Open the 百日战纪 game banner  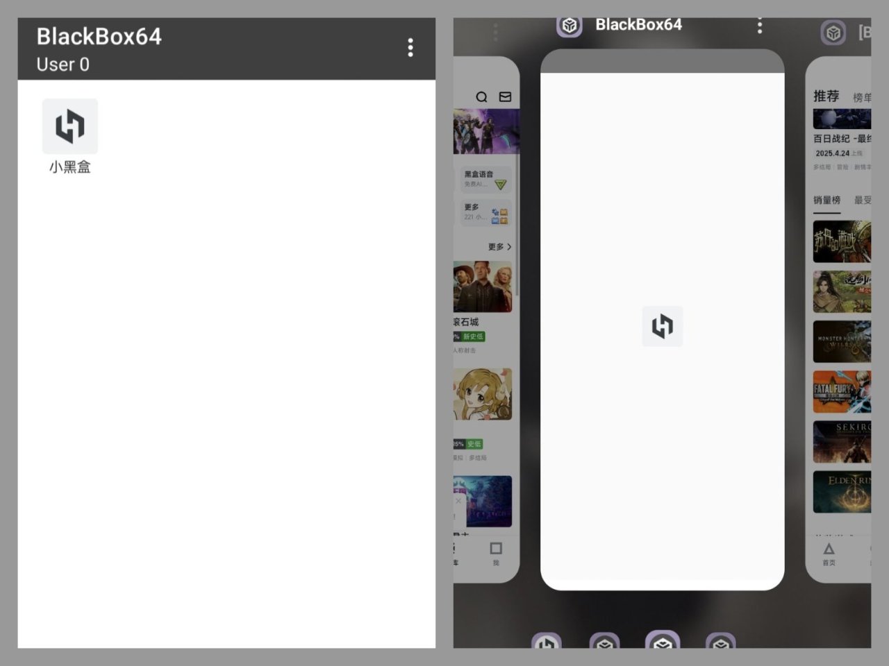coord(842,119)
